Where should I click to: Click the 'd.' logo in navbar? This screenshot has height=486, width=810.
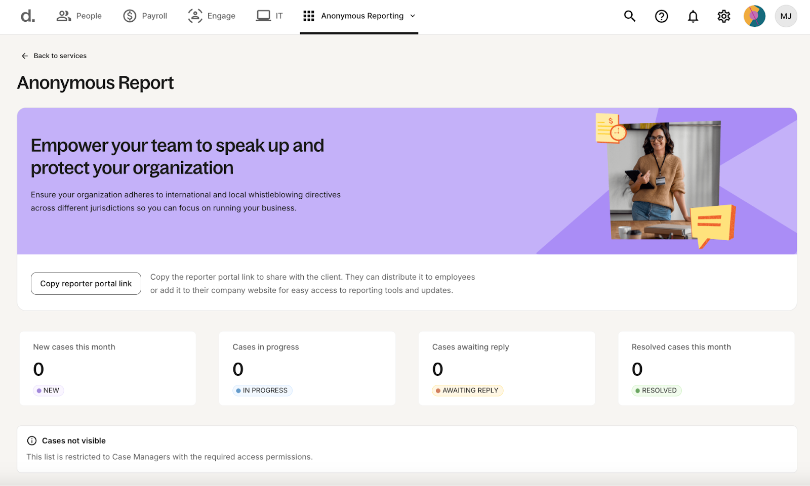pos(28,16)
